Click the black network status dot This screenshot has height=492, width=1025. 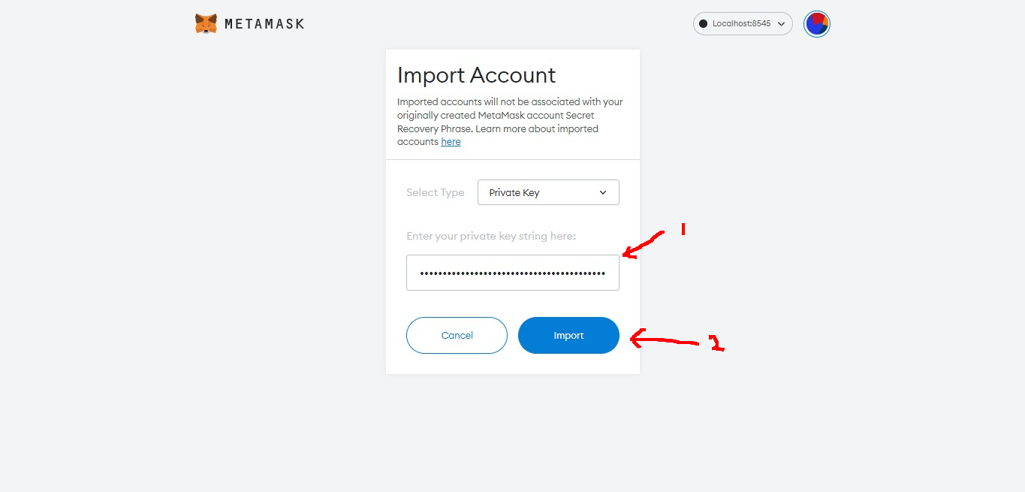[x=704, y=23]
